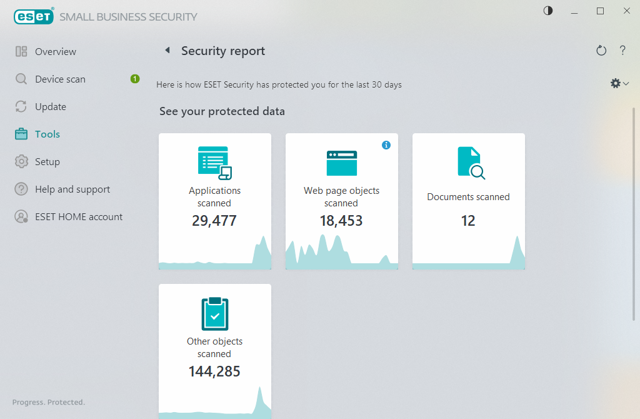Click the Setup gear icon
This screenshot has height=419, width=640.
point(21,162)
